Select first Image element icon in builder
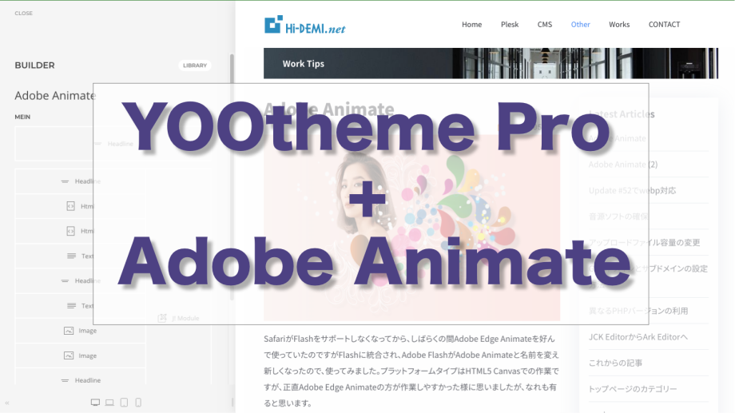 (69, 331)
